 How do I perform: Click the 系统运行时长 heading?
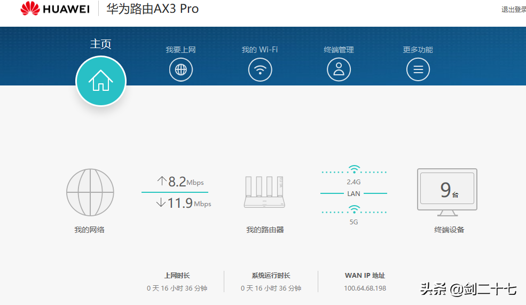coord(271,276)
